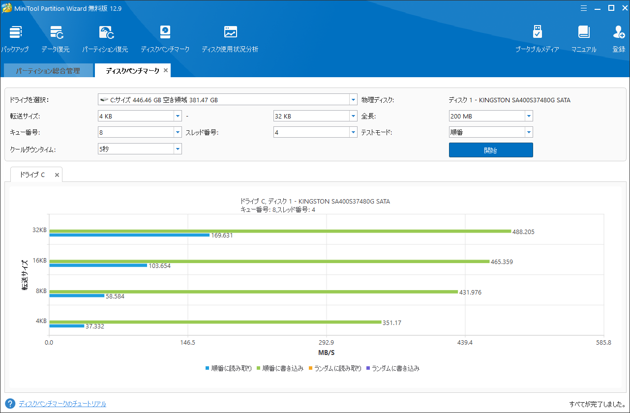
Task: Click the 488.205 value label
Action: 523,232
